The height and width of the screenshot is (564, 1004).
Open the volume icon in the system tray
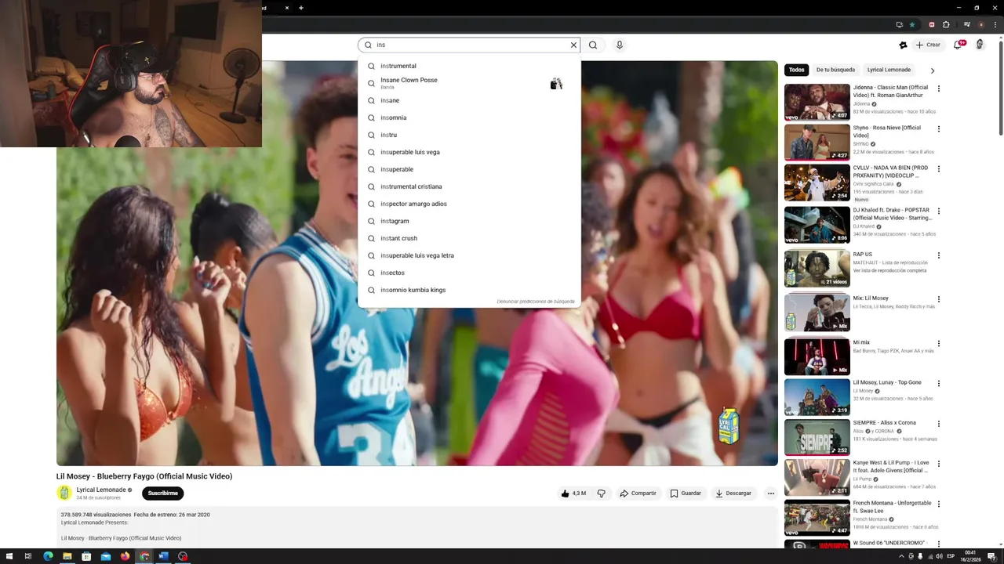point(939,556)
